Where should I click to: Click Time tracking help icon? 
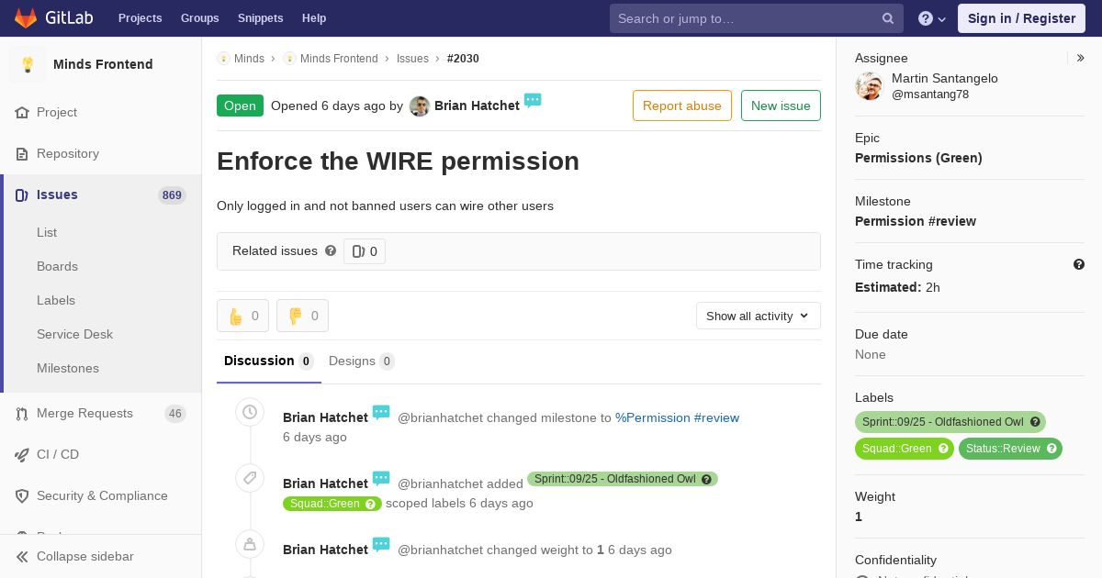[1079, 264]
